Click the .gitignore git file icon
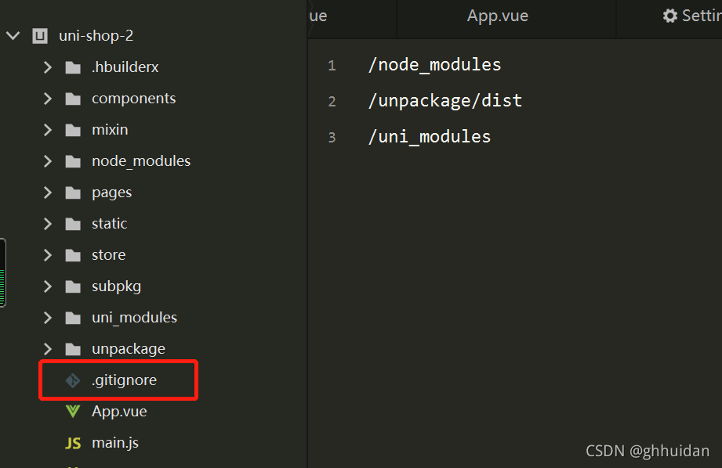The height and width of the screenshot is (468, 722). coord(73,380)
